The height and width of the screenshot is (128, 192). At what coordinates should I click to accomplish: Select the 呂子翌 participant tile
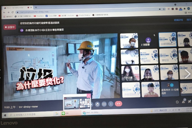click(x=185, y=56)
